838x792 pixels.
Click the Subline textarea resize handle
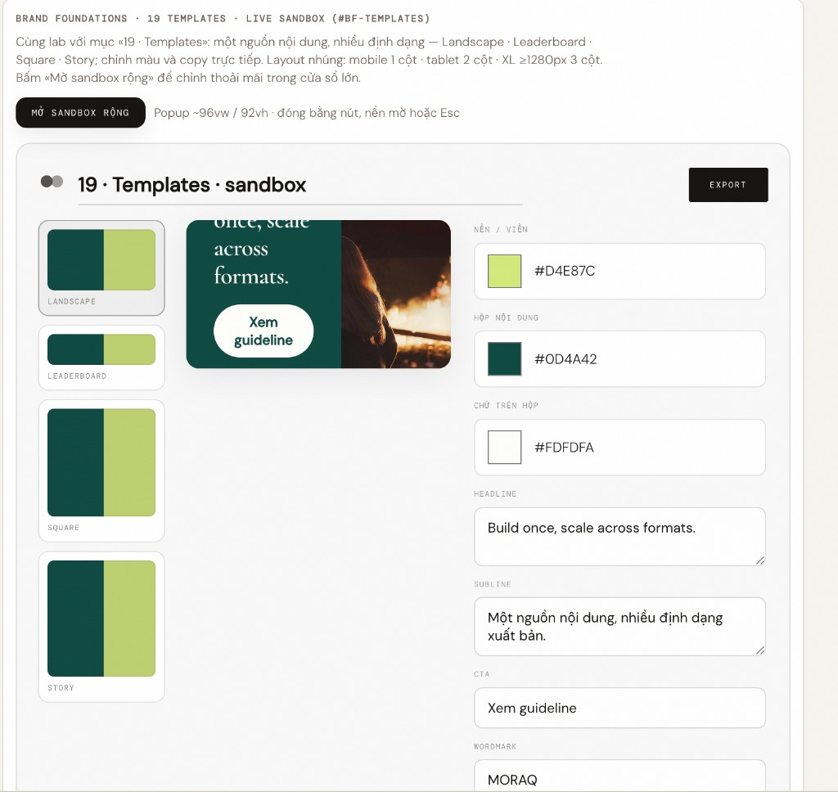tap(760, 650)
